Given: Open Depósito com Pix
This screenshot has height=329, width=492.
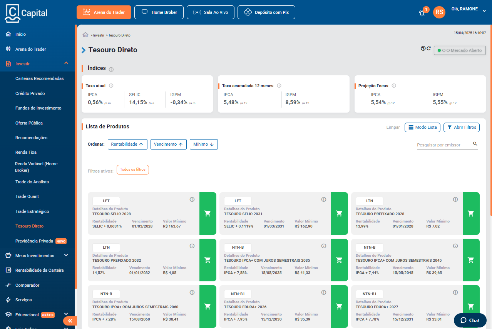Looking at the screenshot, I should [266, 12].
